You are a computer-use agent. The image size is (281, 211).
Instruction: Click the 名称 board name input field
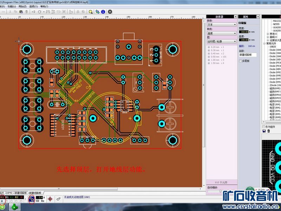click(248, 55)
